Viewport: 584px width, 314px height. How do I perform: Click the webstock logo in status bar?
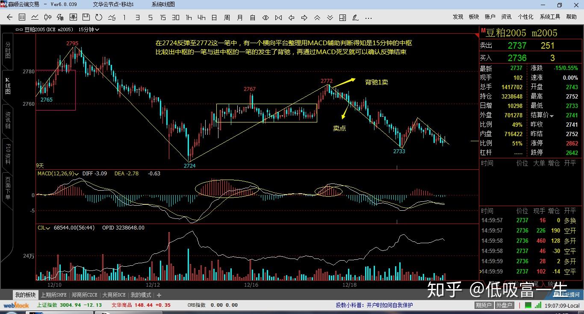click(x=17, y=305)
